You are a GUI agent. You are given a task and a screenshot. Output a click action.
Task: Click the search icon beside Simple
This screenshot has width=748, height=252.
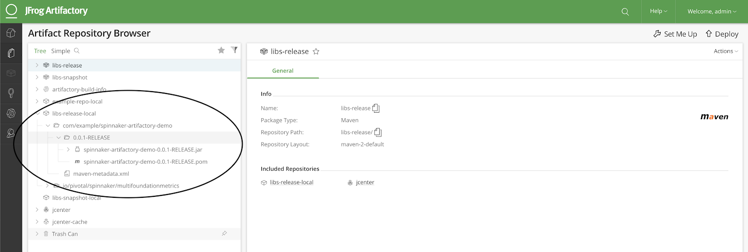coord(77,50)
